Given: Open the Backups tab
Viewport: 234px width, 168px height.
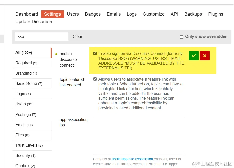Looking at the screenshot, I should coord(193,14).
